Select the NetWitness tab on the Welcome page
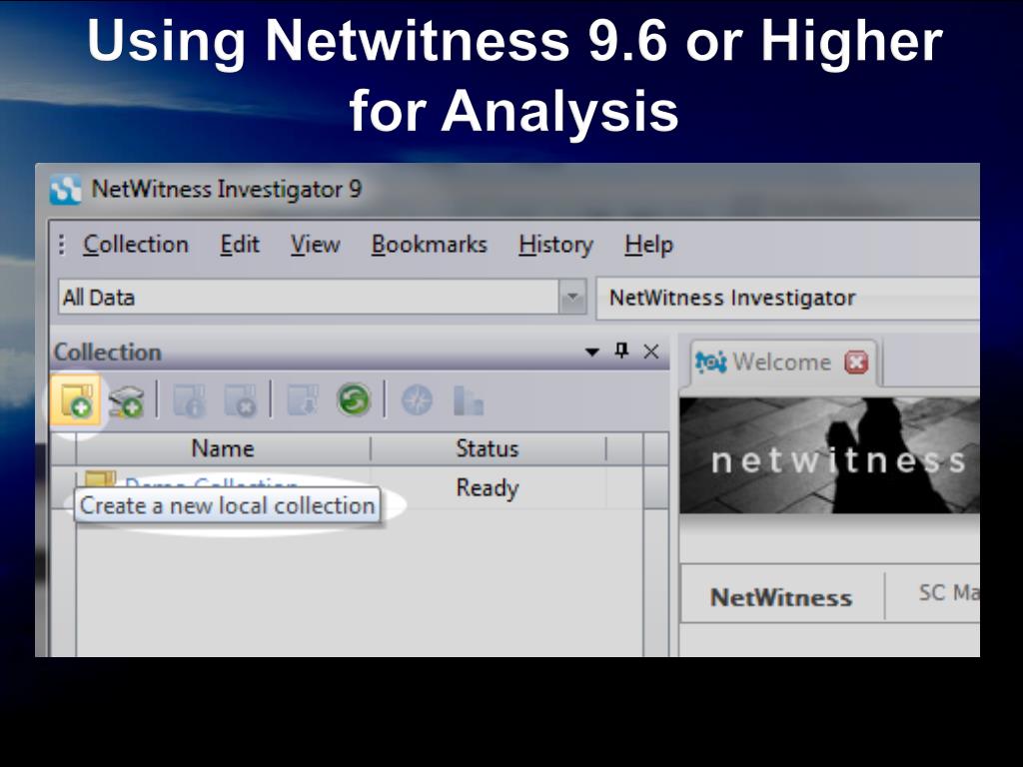The image size is (1023, 767). point(781,597)
